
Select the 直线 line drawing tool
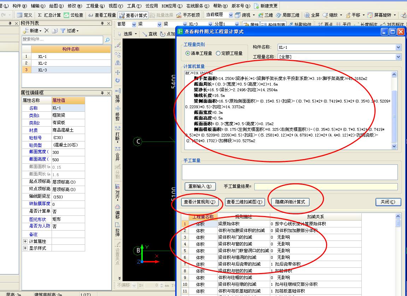[x=150, y=34]
